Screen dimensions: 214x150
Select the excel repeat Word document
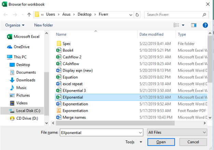131,84
